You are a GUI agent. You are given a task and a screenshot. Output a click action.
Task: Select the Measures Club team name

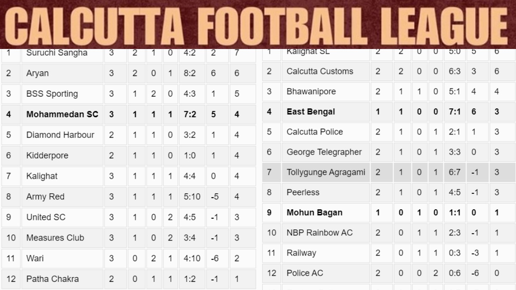pos(55,238)
